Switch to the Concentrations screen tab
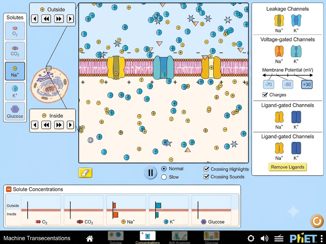The width and height of the screenshot is (326, 244). coord(148,238)
